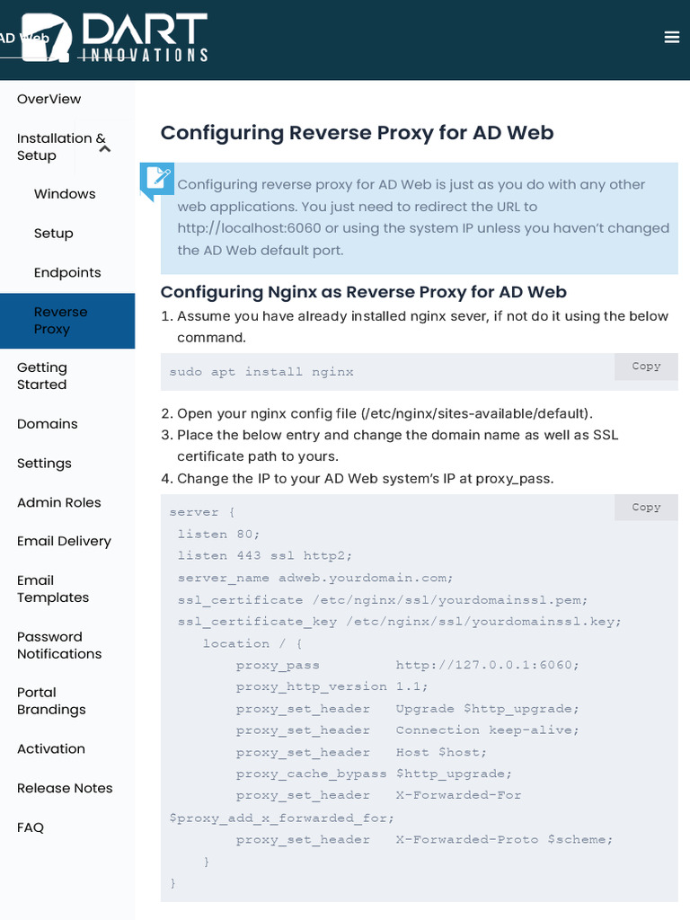Viewport: 690px width, 920px height.
Task: Open the Endpoints page
Action: (67, 272)
